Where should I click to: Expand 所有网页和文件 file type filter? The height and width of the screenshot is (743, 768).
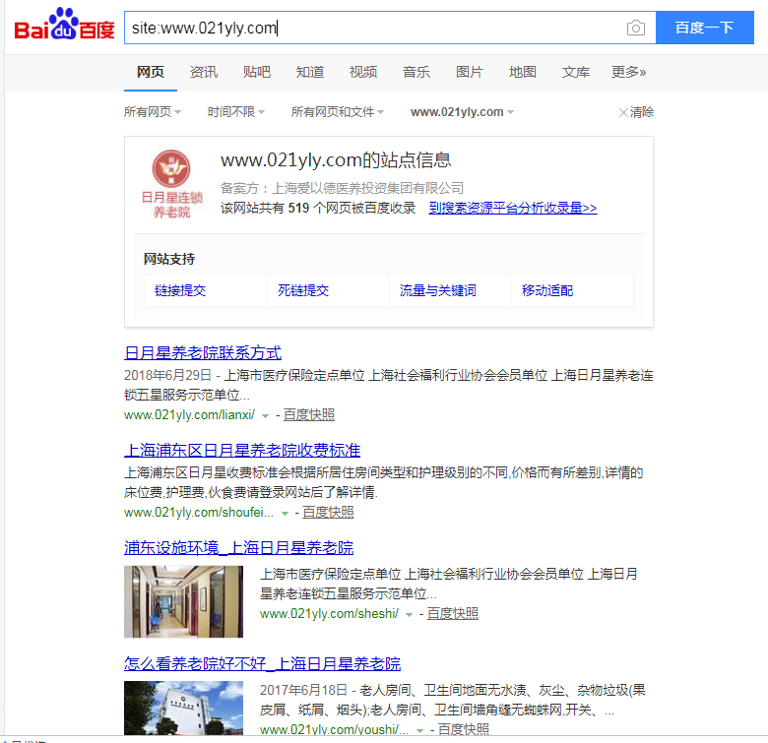click(338, 112)
